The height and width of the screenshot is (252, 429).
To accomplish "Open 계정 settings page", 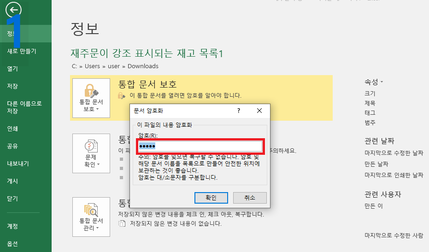I will [x=12, y=226].
